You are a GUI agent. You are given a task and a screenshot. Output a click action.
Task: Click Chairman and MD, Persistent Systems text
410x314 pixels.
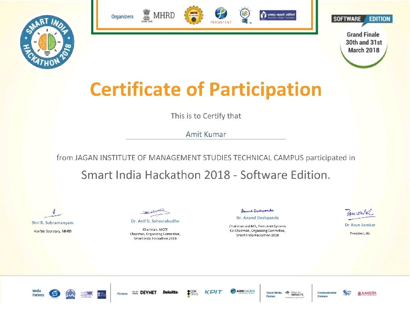pyautogui.click(x=257, y=226)
